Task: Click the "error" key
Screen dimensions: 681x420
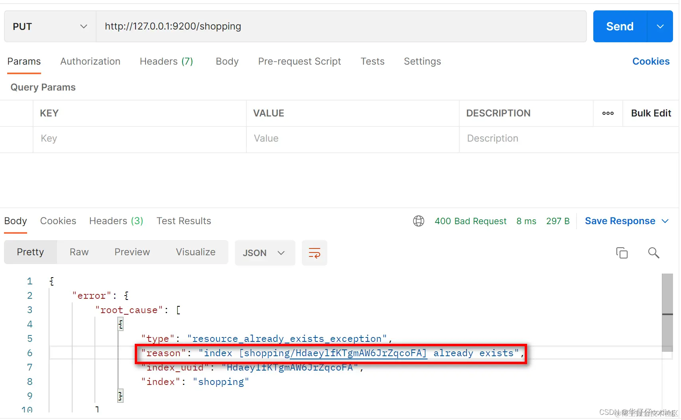Action: [x=91, y=296]
